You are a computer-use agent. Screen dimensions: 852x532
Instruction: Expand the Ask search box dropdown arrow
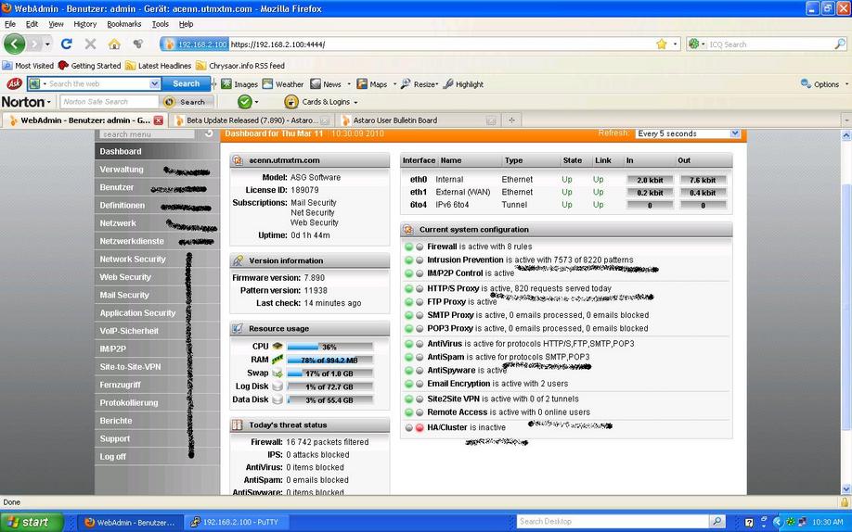(x=154, y=83)
